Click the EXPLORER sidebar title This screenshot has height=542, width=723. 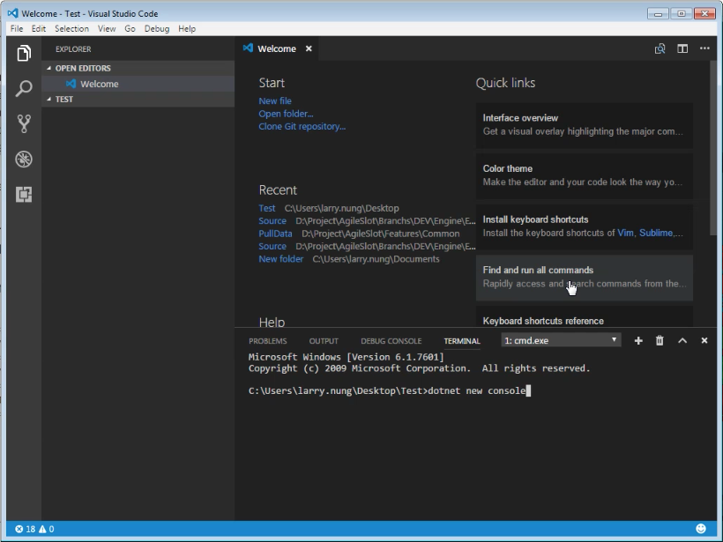(73, 48)
